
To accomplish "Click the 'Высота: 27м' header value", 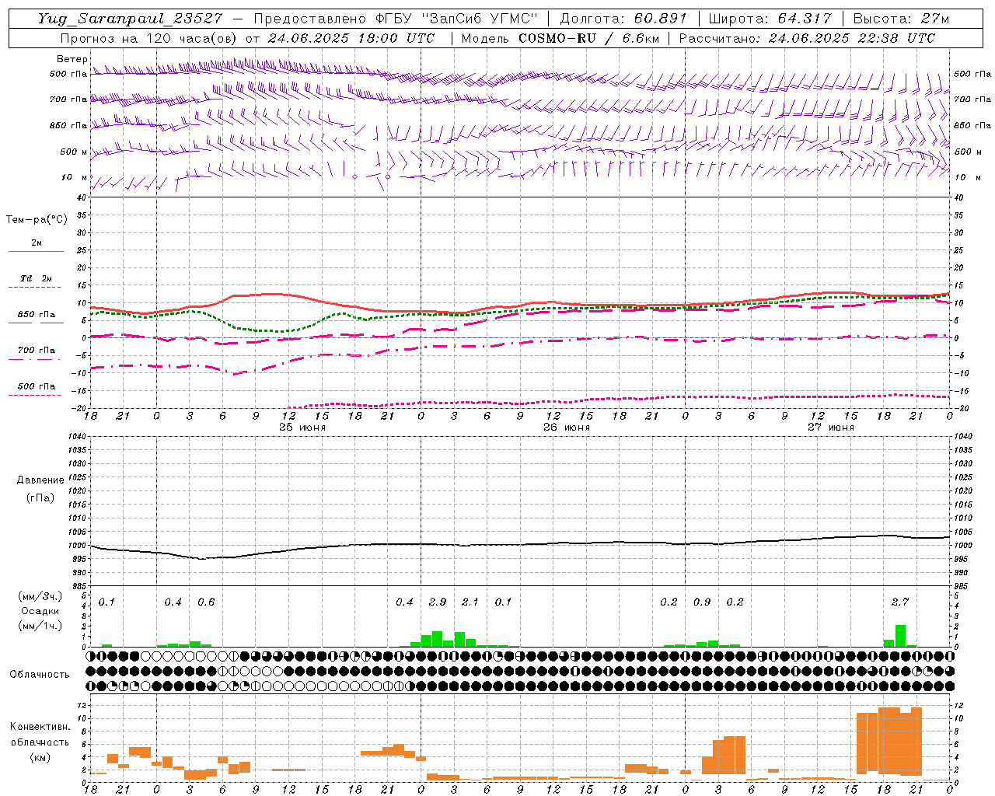I will click(901, 19).
